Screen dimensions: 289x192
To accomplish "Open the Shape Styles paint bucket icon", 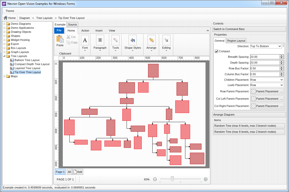I will click(x=133, y=40).
